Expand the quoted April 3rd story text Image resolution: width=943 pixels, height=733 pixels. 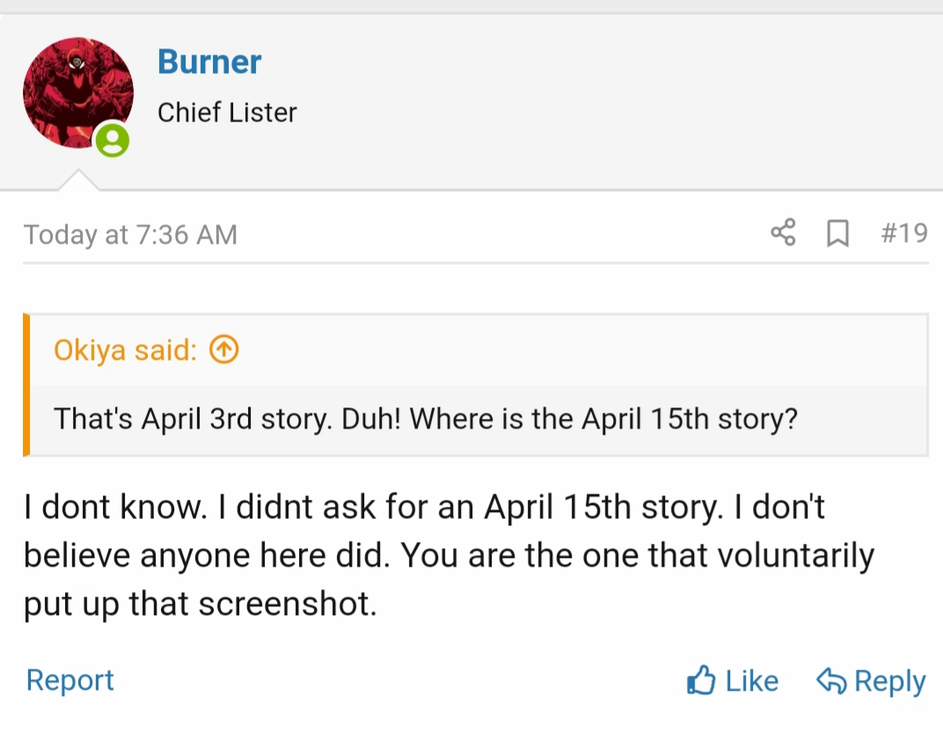coord(426,418)
